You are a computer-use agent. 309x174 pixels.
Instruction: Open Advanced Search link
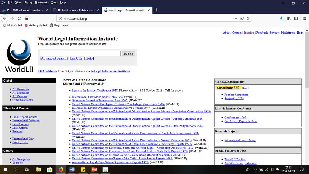pyautogui.click(x=54, y=58)
